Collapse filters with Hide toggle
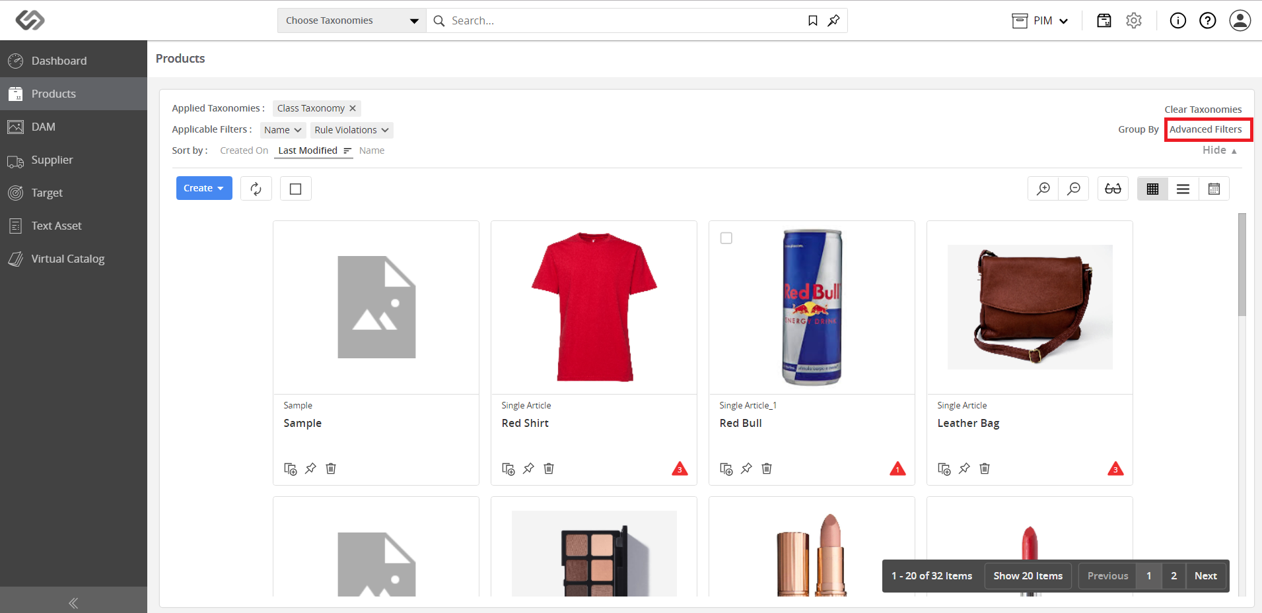The image size is (1262, 613). click(1219, 150)
